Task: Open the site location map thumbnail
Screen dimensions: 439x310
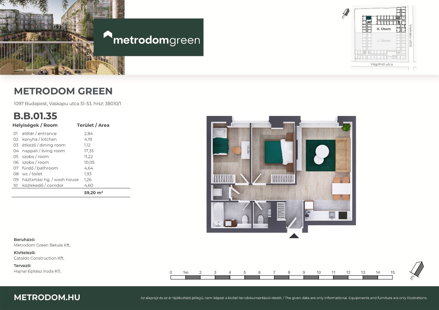Action: [383, 37]
